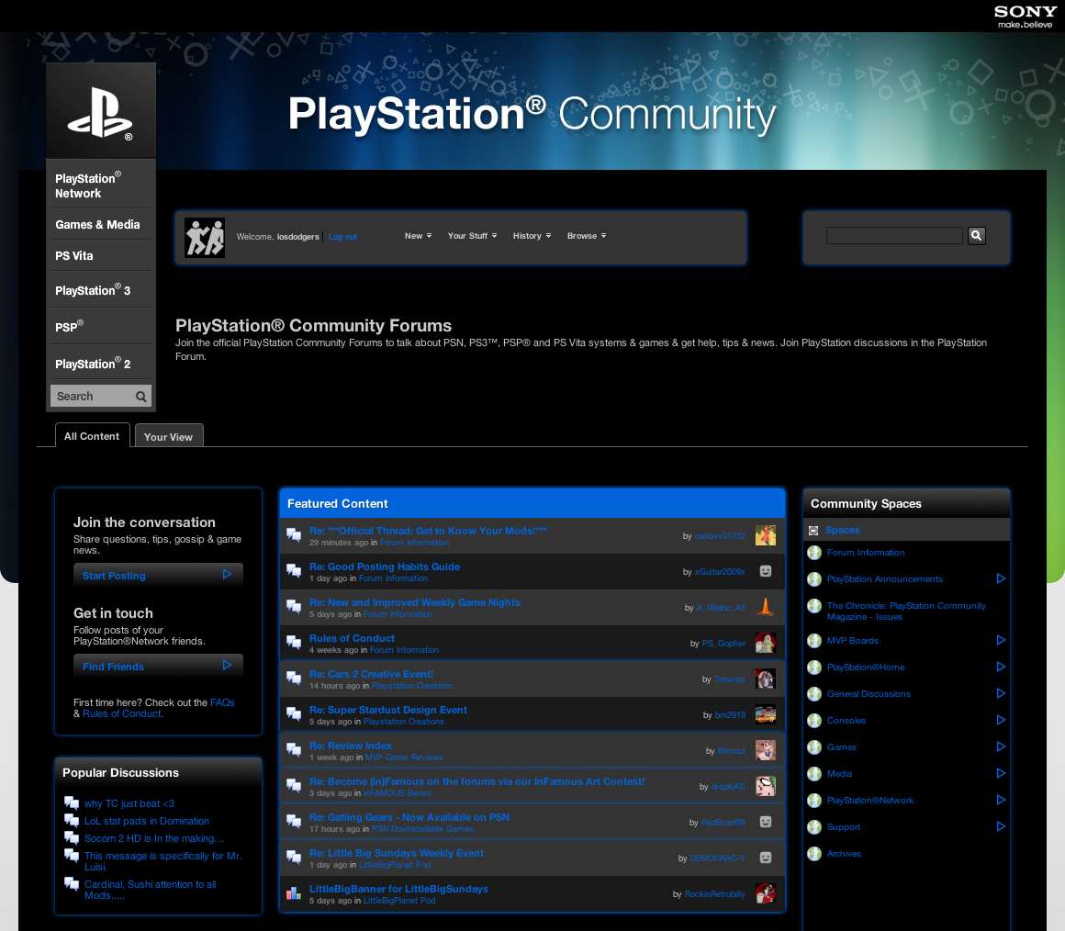
Task: Expand the Consoles space arrow
Action: click(1001, 720)
